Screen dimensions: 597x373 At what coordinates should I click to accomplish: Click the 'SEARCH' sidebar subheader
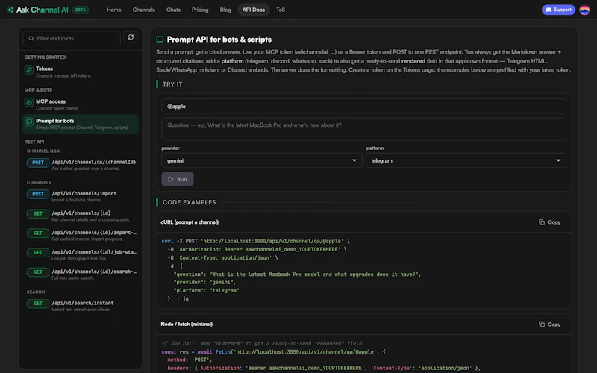(36, 292)
